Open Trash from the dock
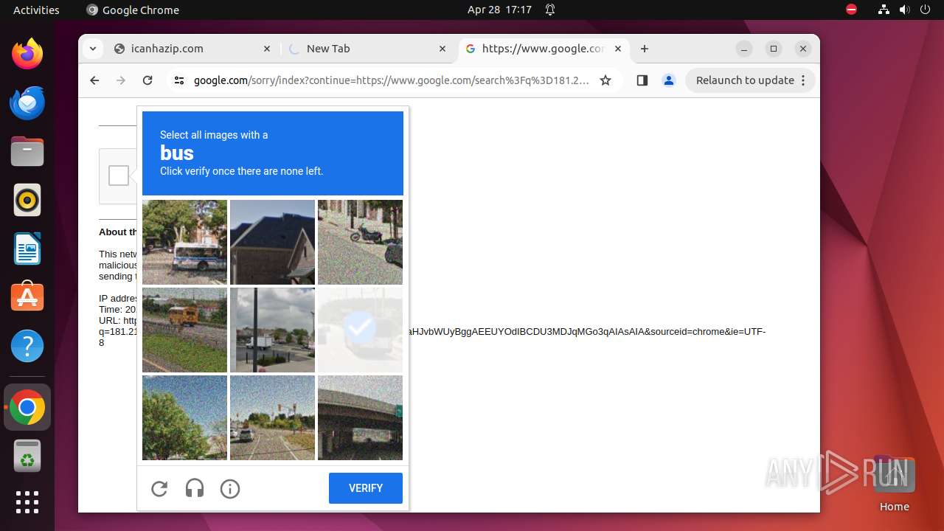This screenshot has height=531, width=944. tap(27, 456)
